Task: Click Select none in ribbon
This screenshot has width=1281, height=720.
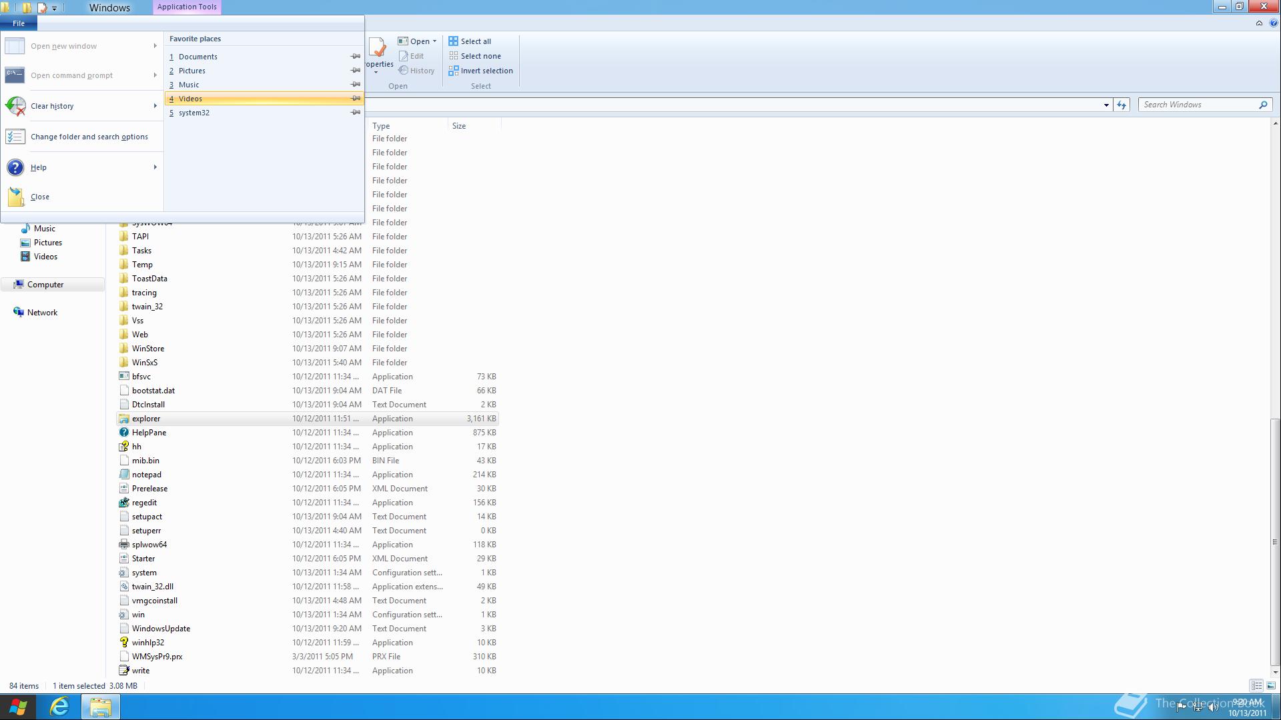Action: click(474, 56)
